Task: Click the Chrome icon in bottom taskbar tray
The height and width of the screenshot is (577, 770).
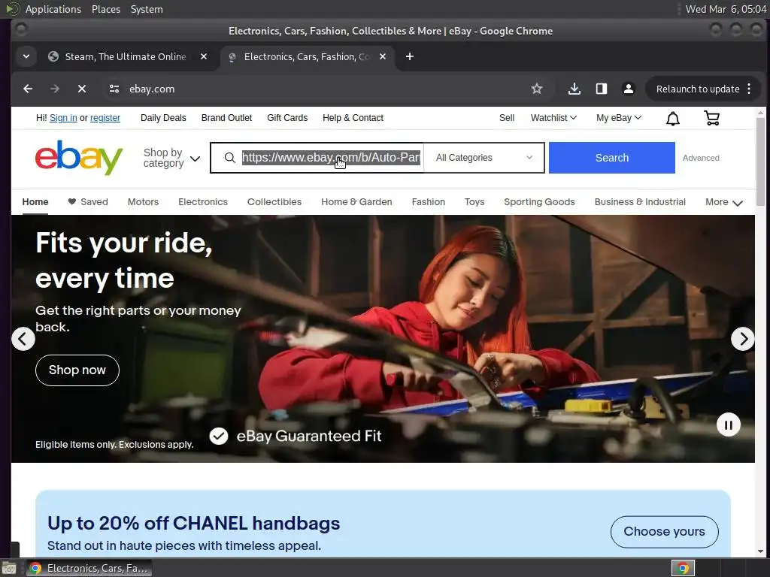Action: tap(683, 568)
